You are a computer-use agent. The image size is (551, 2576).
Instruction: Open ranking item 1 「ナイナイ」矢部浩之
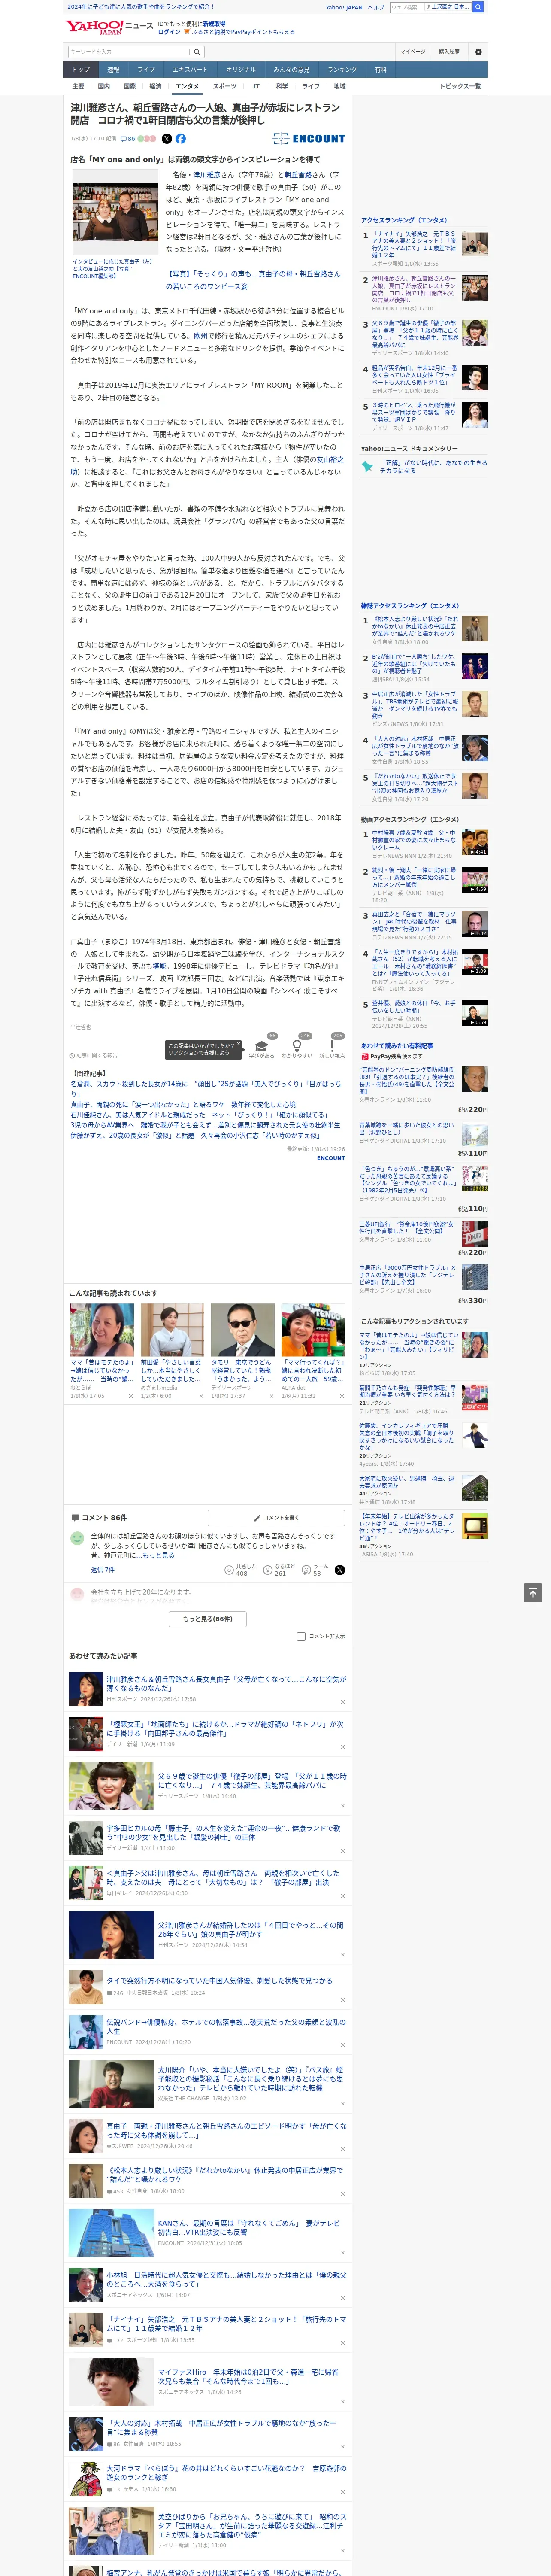[414, 245]
